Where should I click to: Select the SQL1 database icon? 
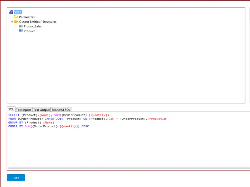pyautogui.click(x=11, y=12)
